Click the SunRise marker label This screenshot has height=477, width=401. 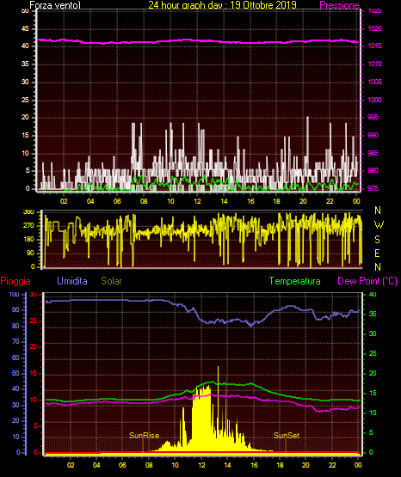coord(144,436)
